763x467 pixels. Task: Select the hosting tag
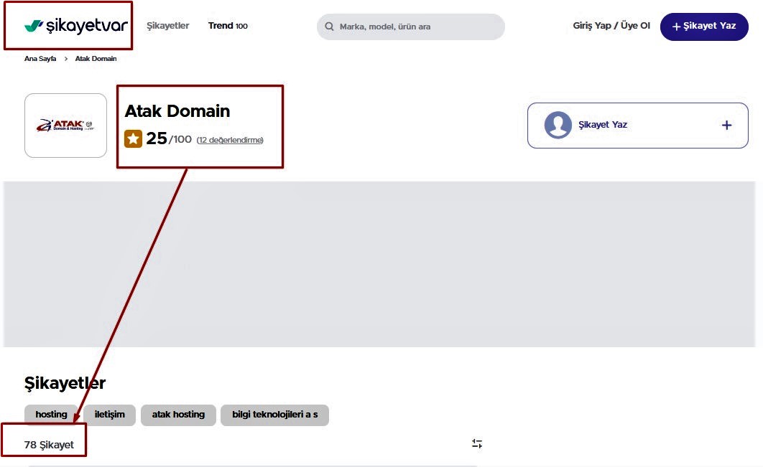click(51, 415)
